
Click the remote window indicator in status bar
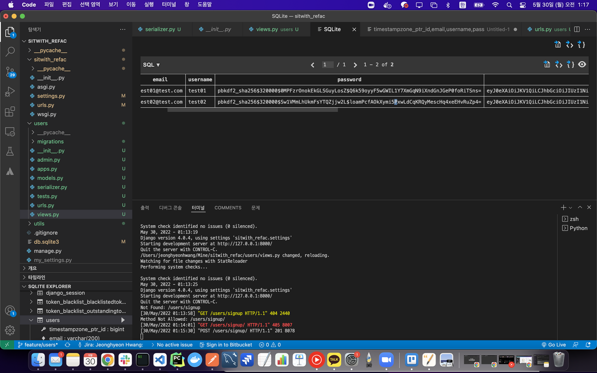(x=7, y=345)
